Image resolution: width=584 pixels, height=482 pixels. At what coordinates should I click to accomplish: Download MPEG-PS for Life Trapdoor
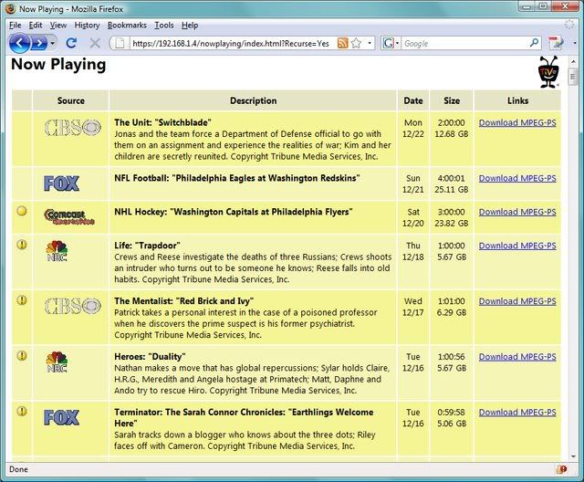click(x=517, y=246)
